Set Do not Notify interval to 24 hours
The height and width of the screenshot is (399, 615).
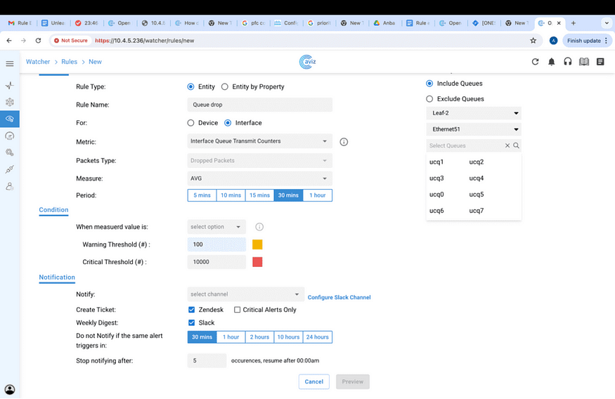click(x=317, y=337)
